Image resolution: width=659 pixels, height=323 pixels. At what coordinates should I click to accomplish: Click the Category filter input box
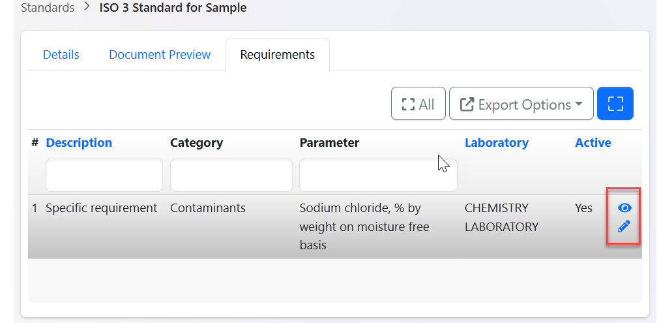coord(231,176)
